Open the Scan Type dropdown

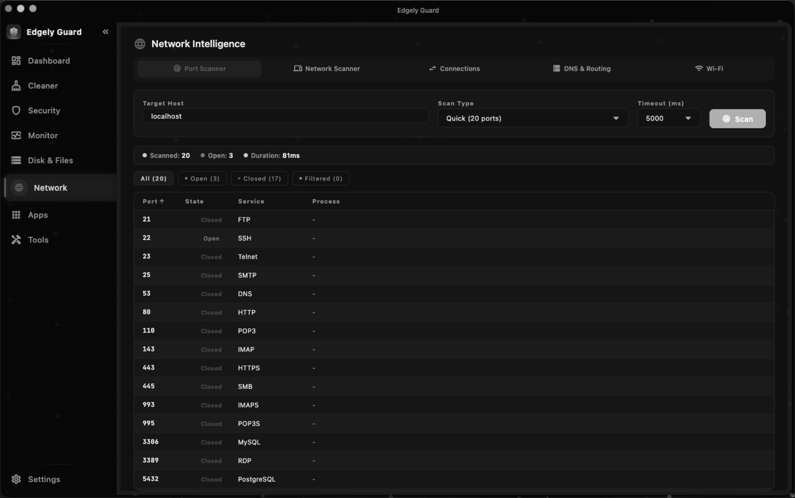point(533,118)
